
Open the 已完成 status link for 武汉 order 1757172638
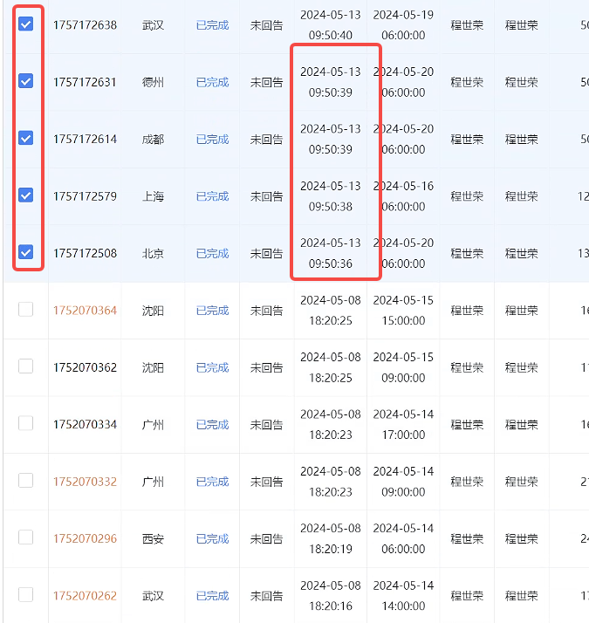(x=213, y=25)
